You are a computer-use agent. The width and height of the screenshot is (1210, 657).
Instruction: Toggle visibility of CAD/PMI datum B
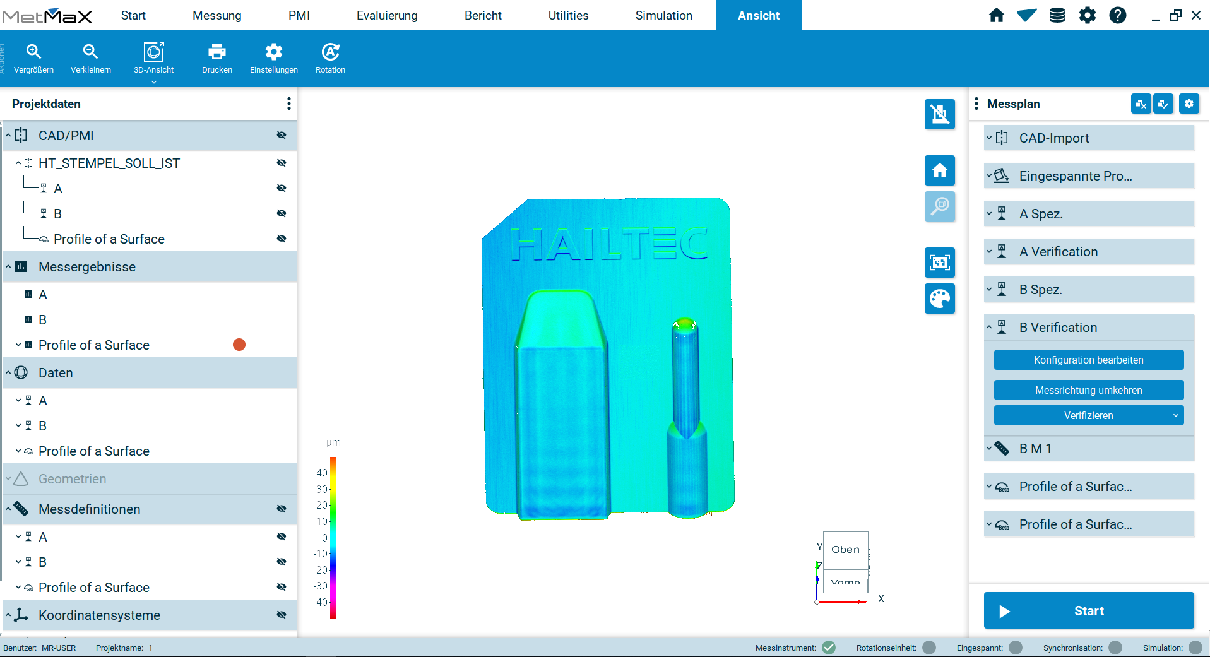point(282,213)
